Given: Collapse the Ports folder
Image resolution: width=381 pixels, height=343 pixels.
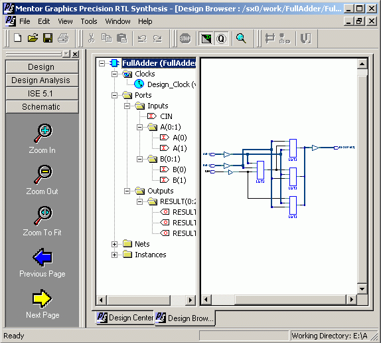Looking at the screenshot, I should [114, 95].
